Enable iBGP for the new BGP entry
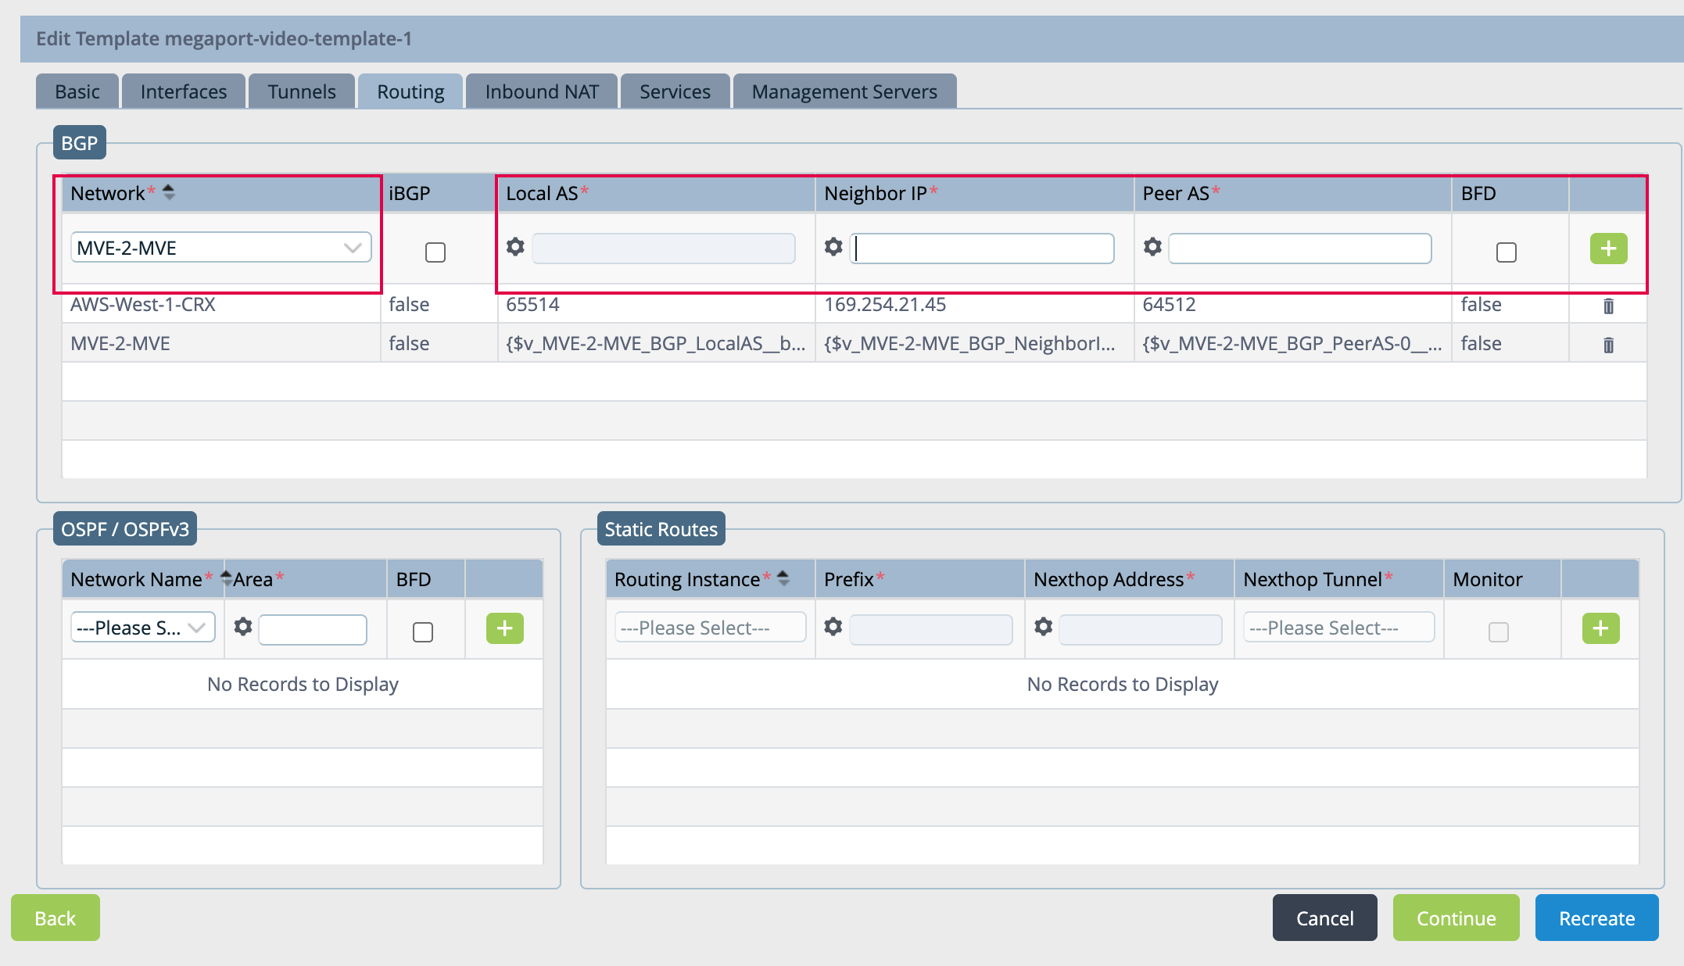Image resolution: width=1684 pixels, height=966 pixels. (435, 252)
